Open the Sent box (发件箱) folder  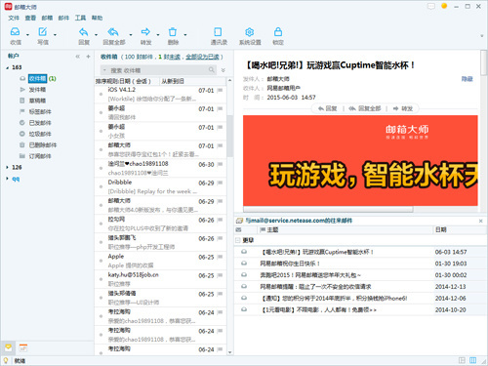point(37,90)
